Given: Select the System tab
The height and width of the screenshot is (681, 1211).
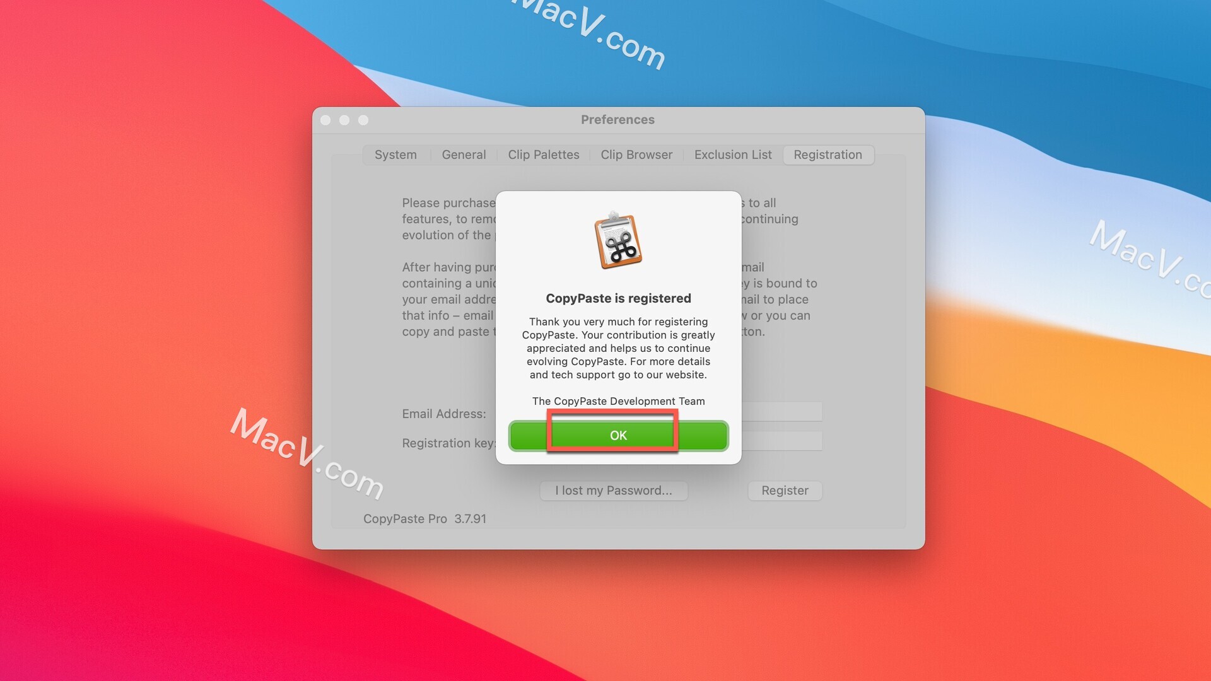Looking at the screenshot, I should (395, 154).
